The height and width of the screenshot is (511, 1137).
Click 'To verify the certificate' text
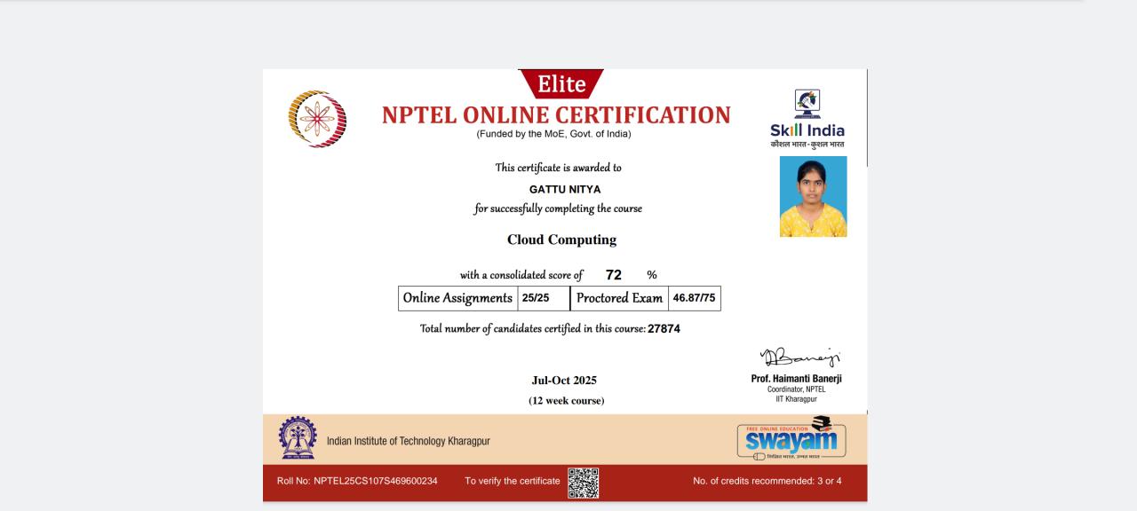coord(513,481)
